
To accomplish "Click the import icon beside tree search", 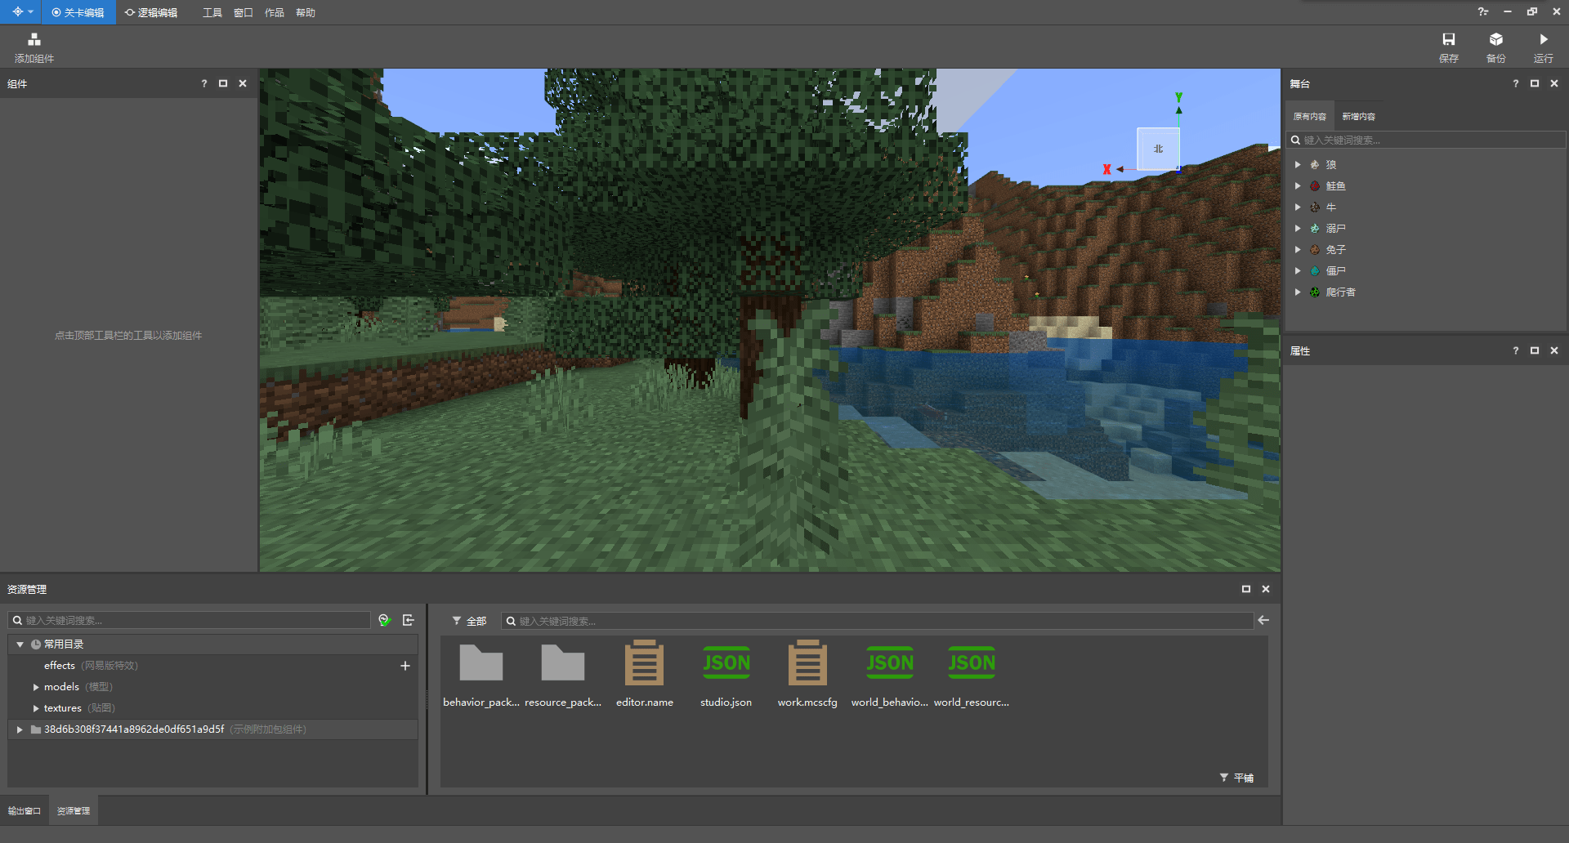I will pyautogui.click(x=409, y=620).
